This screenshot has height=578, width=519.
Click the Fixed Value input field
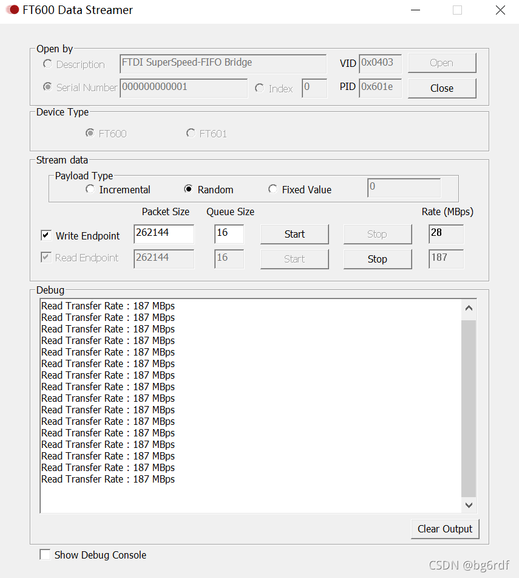[404, 188]
